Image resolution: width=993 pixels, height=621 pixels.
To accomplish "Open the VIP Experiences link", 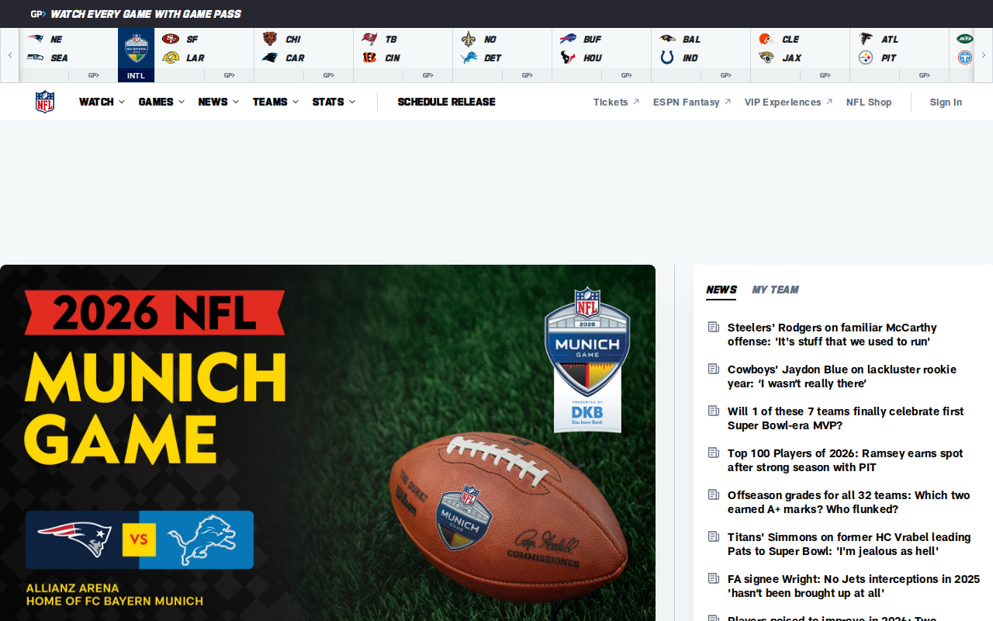I will point(788,102).
